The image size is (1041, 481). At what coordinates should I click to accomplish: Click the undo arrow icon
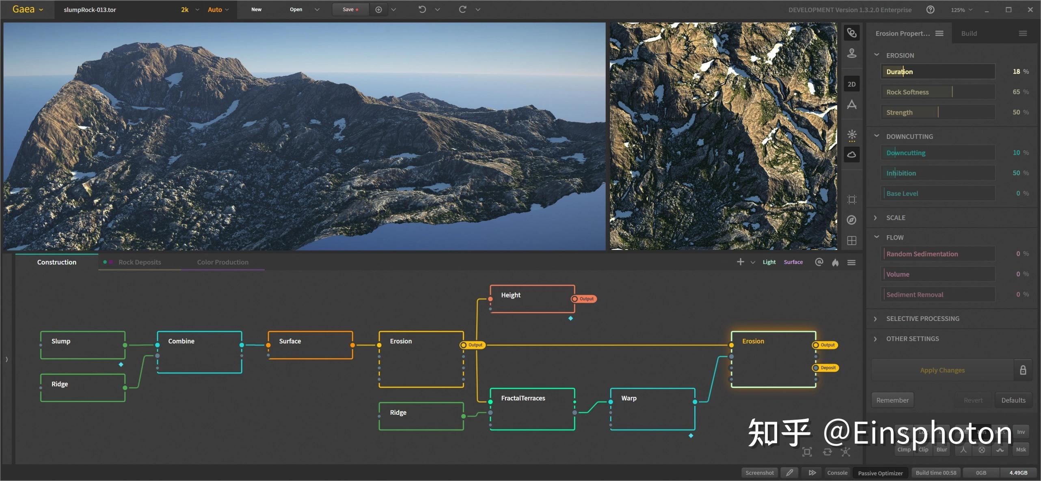point(422,9)
